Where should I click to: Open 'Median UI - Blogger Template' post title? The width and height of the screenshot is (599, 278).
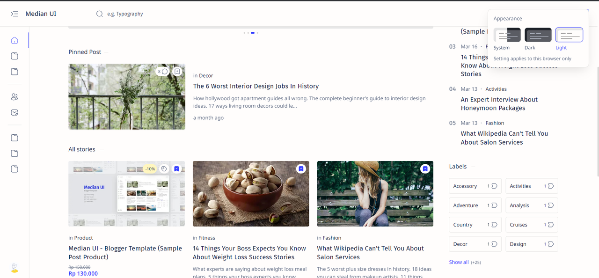pos(125,253)
